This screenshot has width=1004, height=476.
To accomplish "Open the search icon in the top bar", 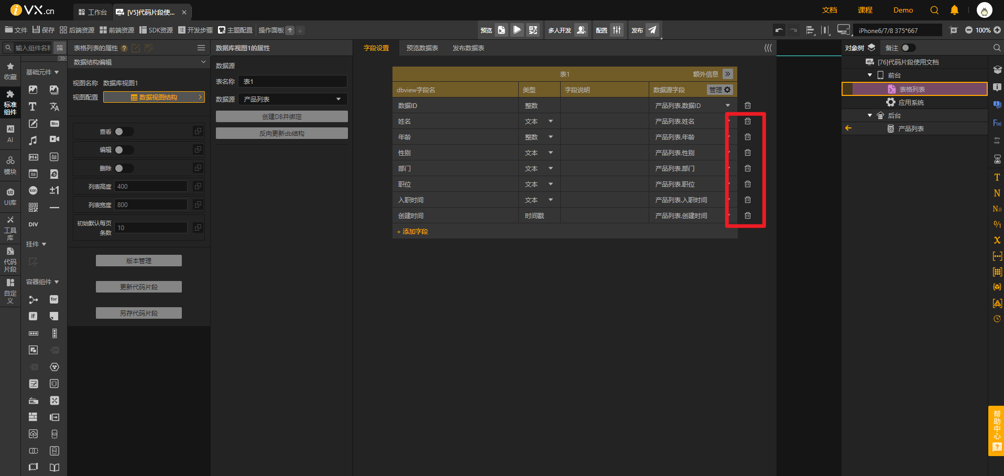I will click(x=934, y=10).
